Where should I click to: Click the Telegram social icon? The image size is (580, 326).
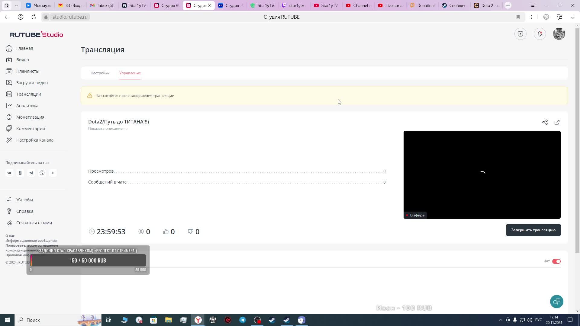tap(31, 173)
